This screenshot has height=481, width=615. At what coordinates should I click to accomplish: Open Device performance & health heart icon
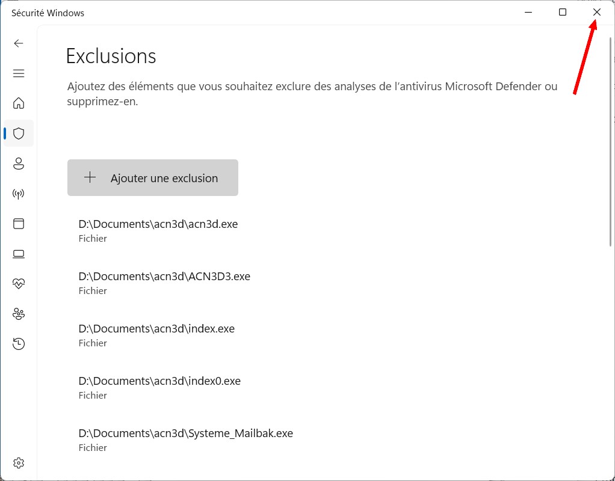point(19,284)
